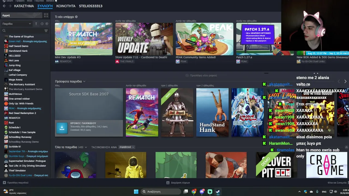
Task: Expand the Παιχνίδια filter dropdown
Action: [x=17, y=24]
